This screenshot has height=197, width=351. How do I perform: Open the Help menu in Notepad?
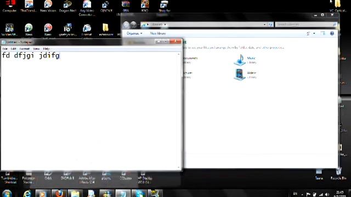(46, 49)
